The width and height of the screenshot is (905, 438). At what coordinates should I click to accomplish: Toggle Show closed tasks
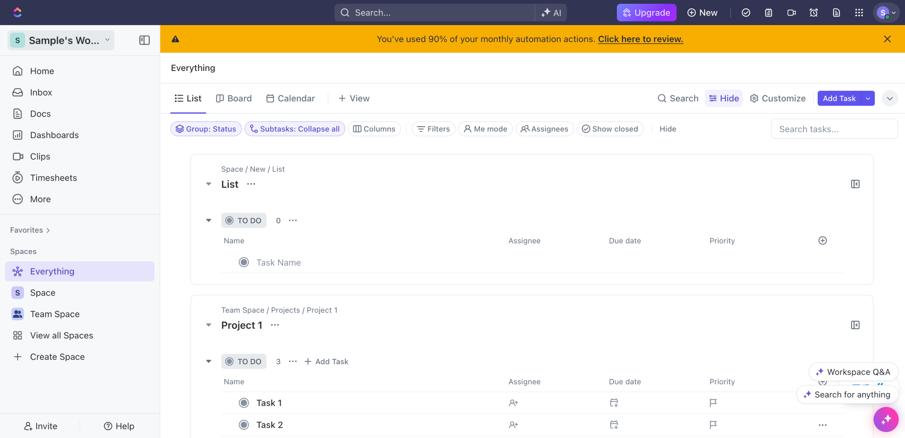610,129
